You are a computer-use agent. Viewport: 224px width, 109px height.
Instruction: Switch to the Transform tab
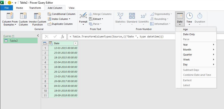pyautogui.click(x=35, y=8)
